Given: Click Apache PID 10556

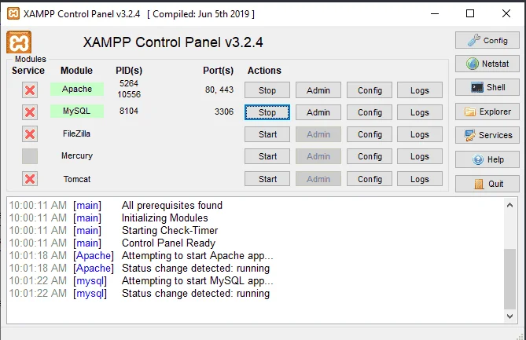Looking at the screenshot, I should pyautogui.click(x=129, y=94).
